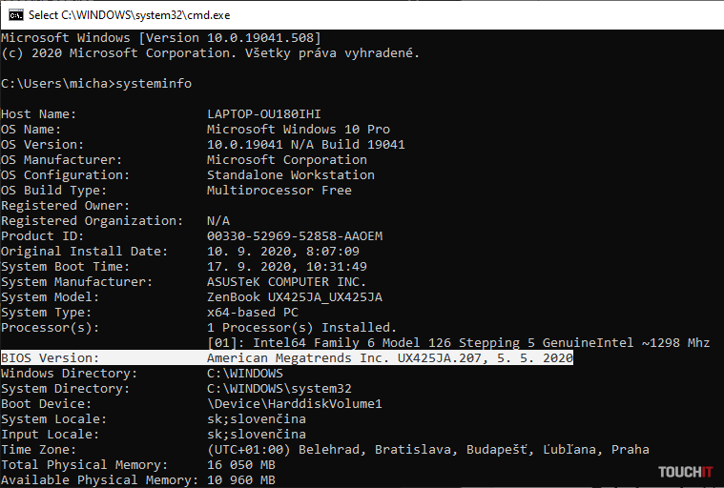This screenshot has width=724, height=488.
Task: Click the 'Input Locale:' label
Action: [x=50, y=434]
